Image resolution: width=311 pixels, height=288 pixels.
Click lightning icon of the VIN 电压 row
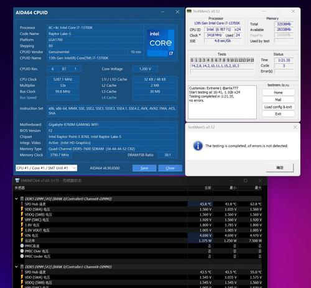22,235
